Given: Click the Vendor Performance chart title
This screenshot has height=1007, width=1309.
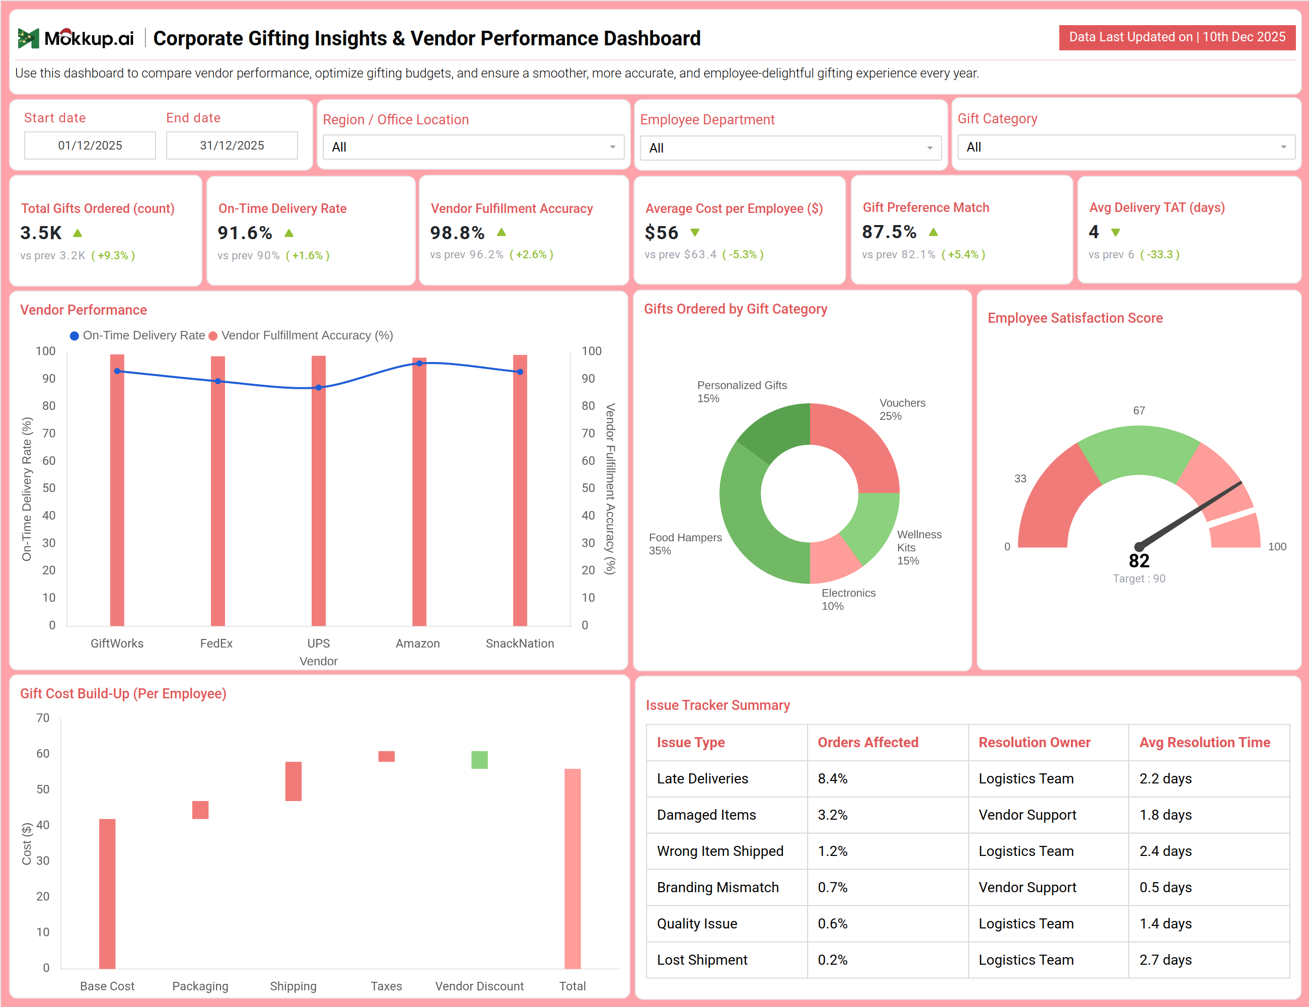Looking at the screenshot, I should 83,310.
